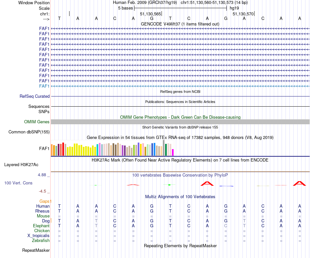This screenshot has width=310, height=258.
Task: Select the light blue FAF1 transcript label
Action: [x=44, y=86]
